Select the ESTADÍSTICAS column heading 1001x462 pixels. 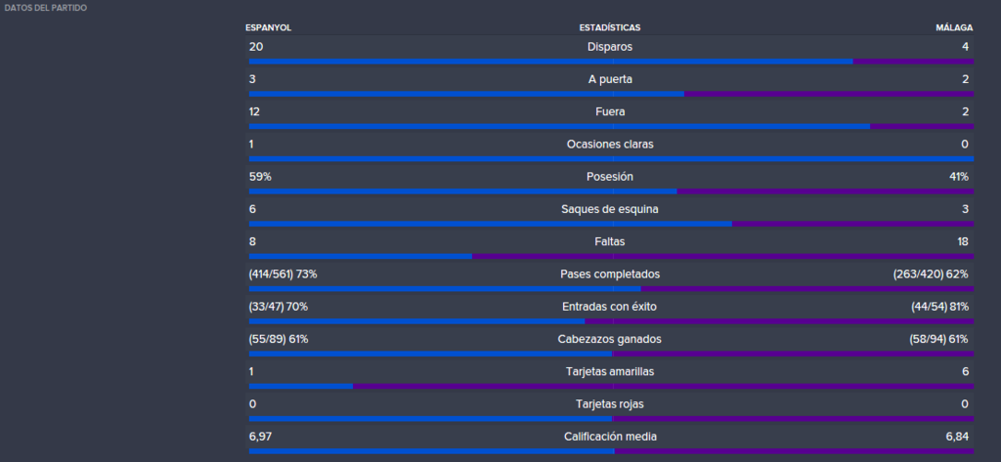(610, 27)
